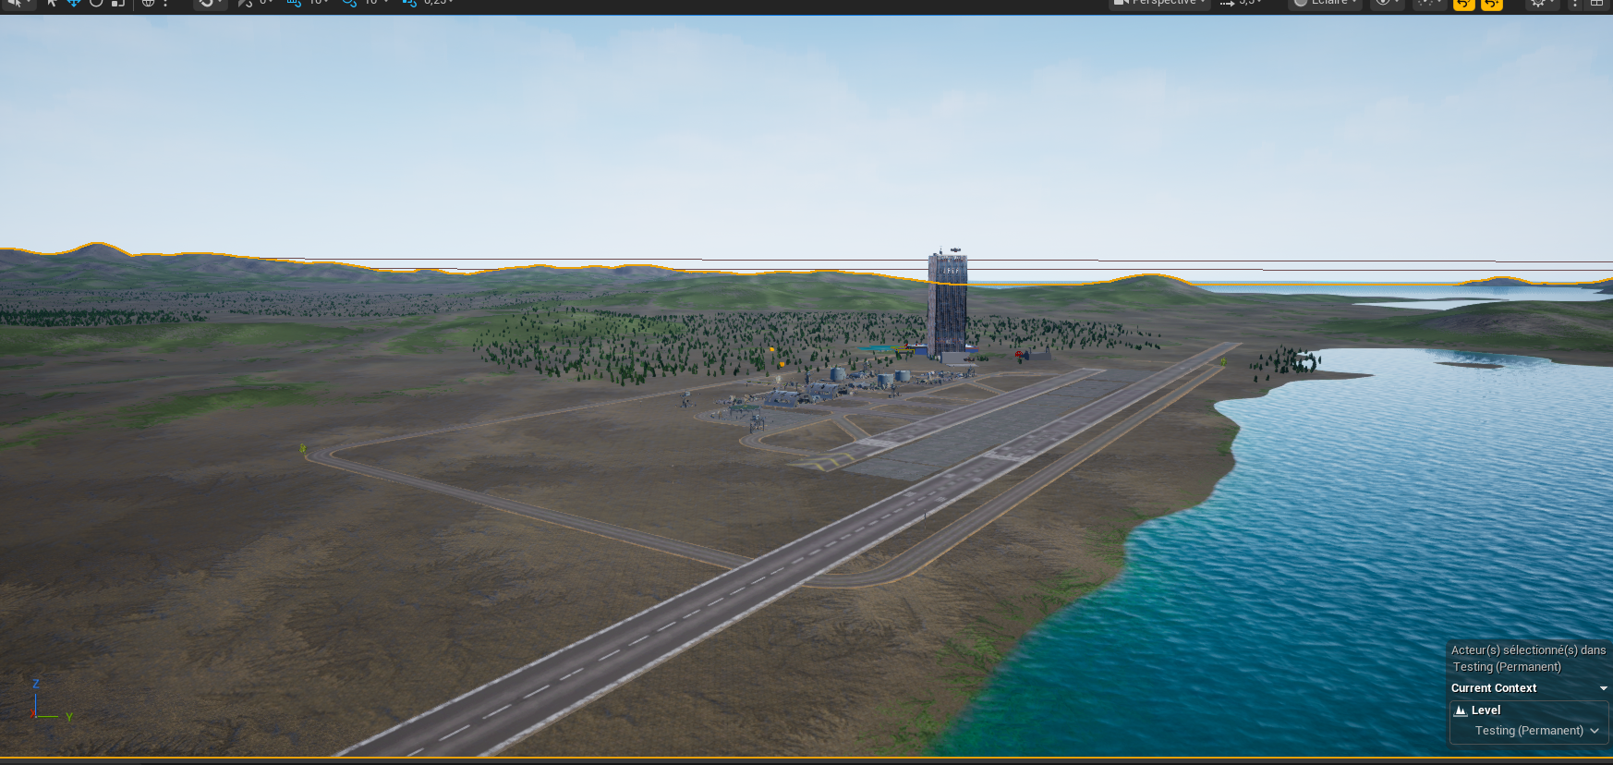Open the camera speed setting
The image size is (1613, 765).
pyautogui.click(x=1240, y=3)
